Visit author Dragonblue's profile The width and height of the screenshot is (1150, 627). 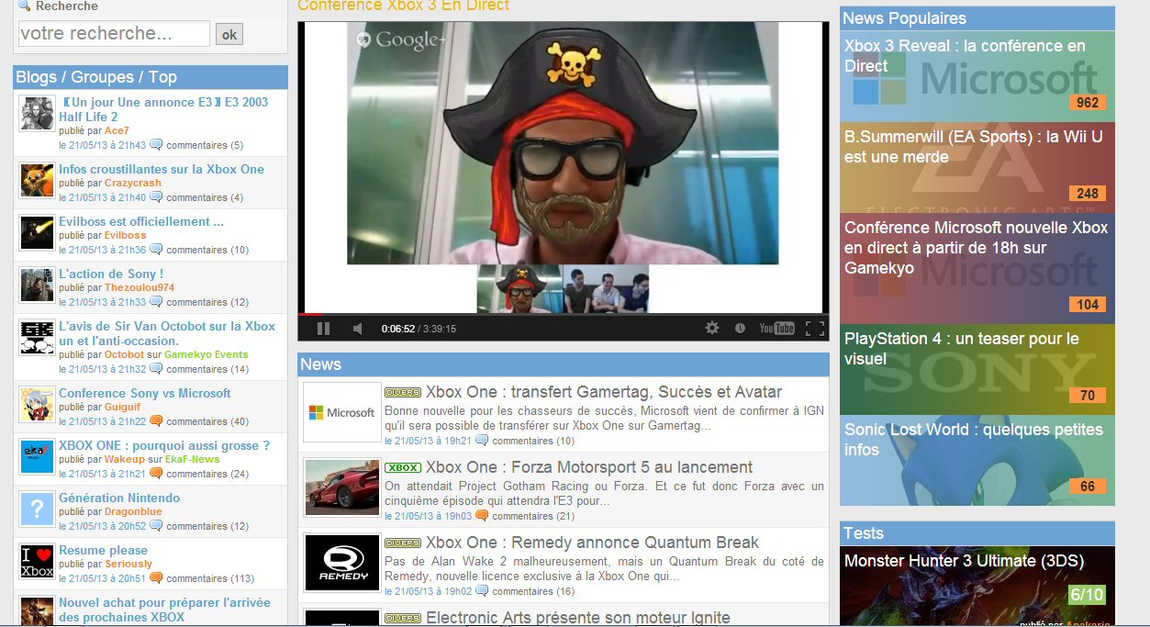(133, 511)
